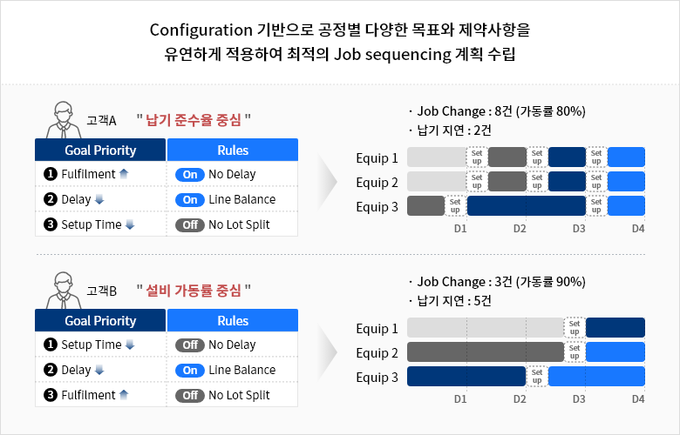Click down arrow next to Delay for 고객B
This screenshot has height=435, width=680.
[x=99, y=370]
